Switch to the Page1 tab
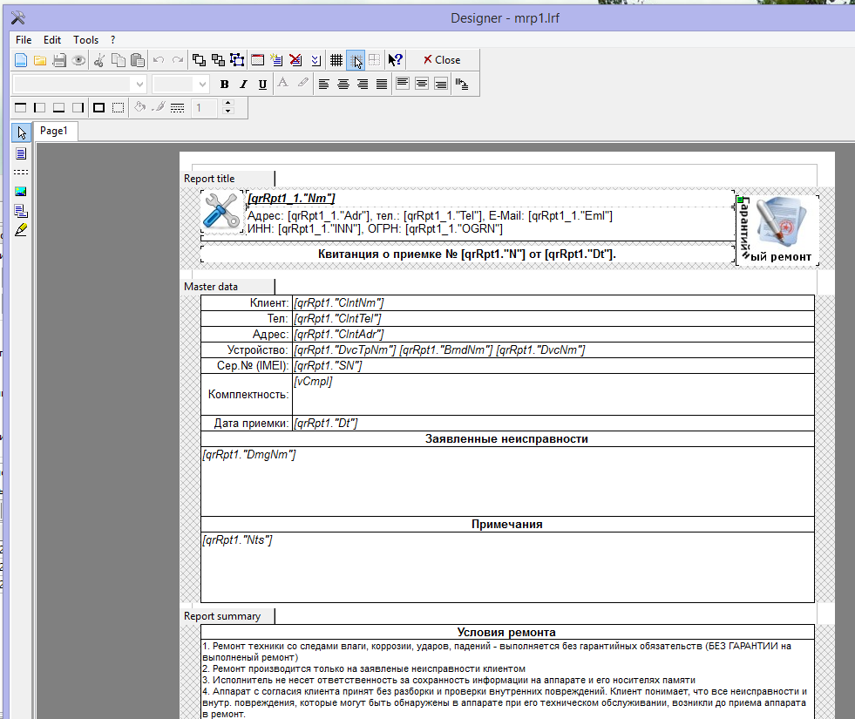The width and height of the screenshot is (855, 719). (x=54, y=131)
